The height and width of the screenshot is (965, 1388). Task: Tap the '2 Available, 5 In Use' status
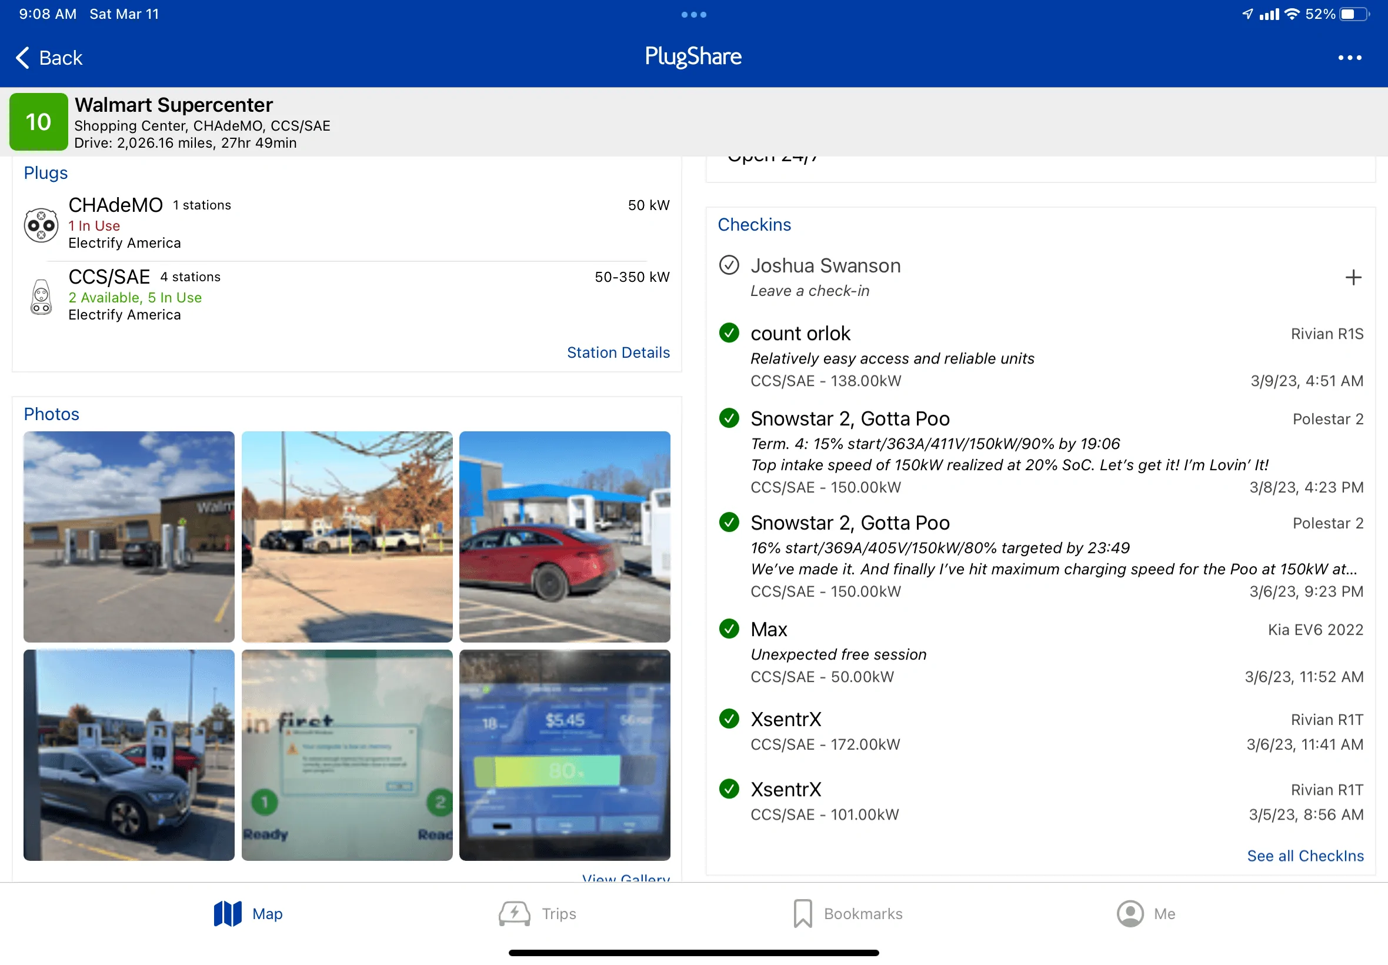pos(135,298)
